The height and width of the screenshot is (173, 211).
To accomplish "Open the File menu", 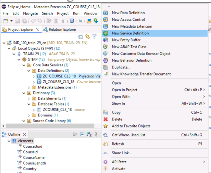I will [x=5, y=13].
